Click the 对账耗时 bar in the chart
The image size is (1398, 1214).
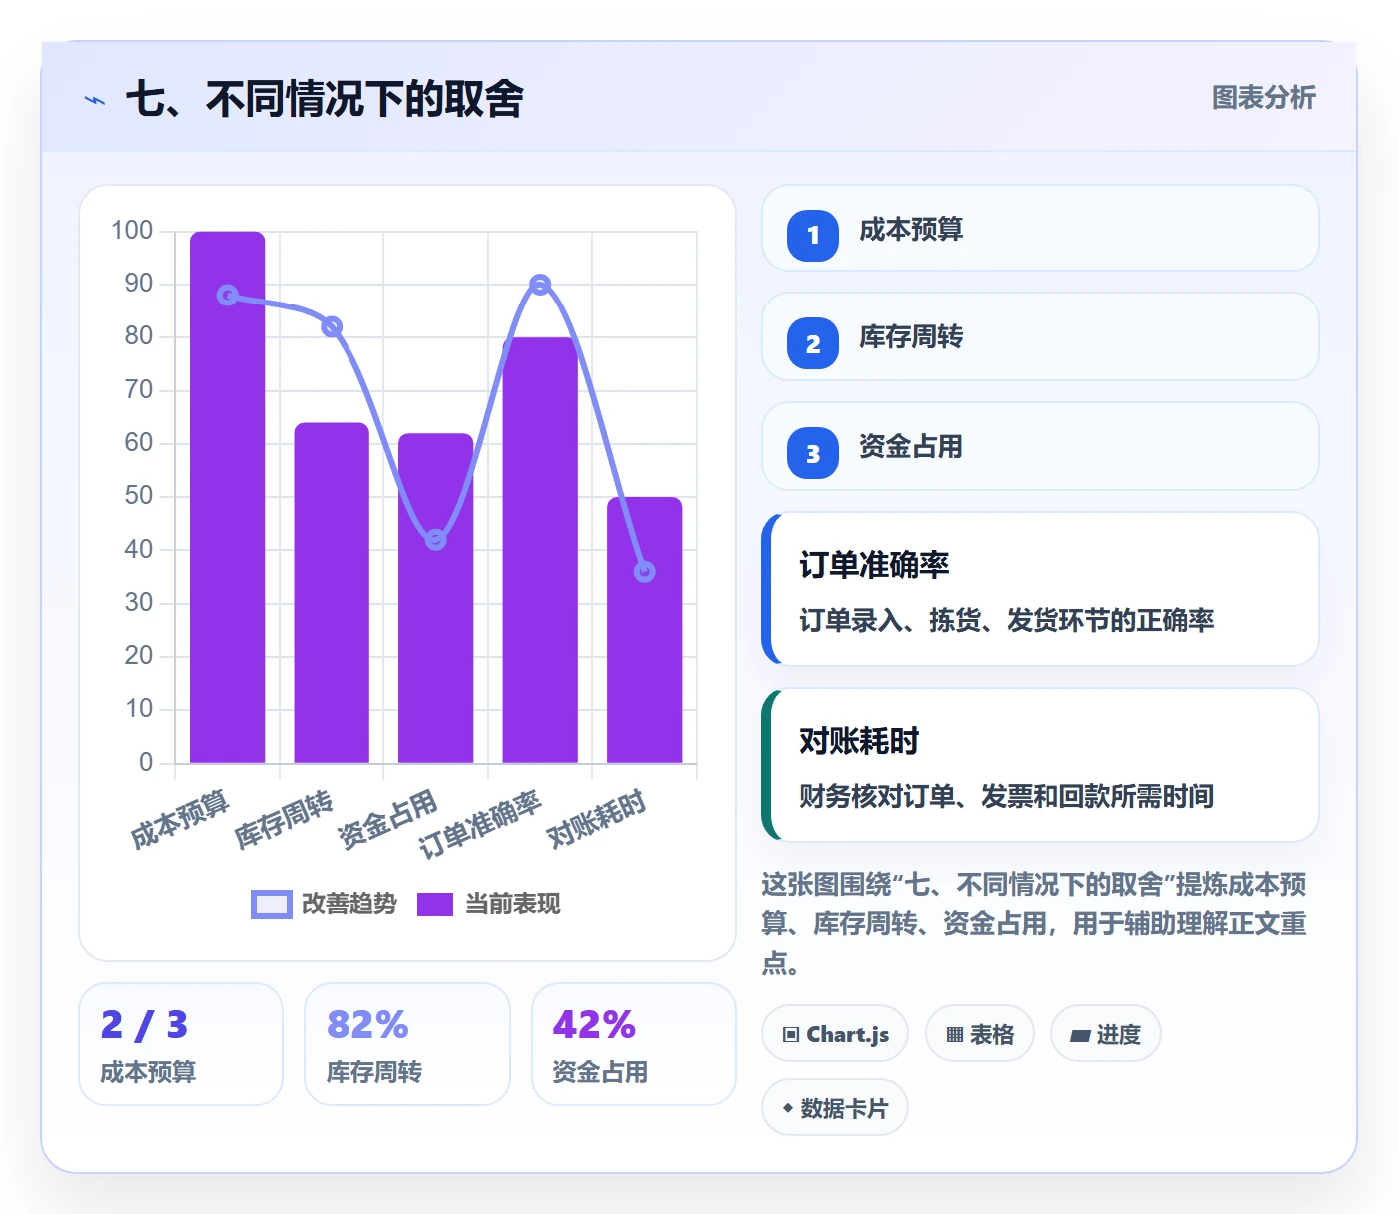point(645,630)
